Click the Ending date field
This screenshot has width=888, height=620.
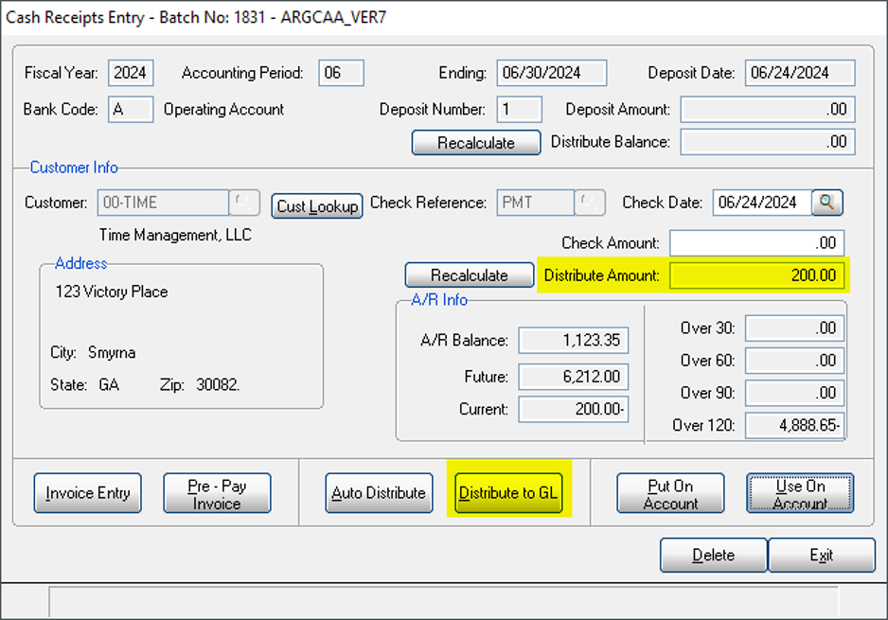click(x=552, y=73)
